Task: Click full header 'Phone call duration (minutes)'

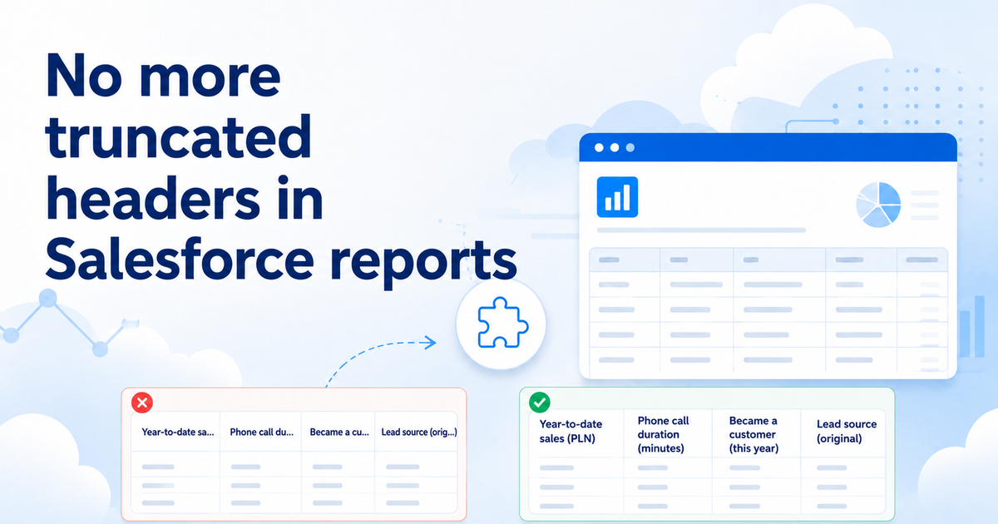Action: pyautogui.click(x=664, y=434)
